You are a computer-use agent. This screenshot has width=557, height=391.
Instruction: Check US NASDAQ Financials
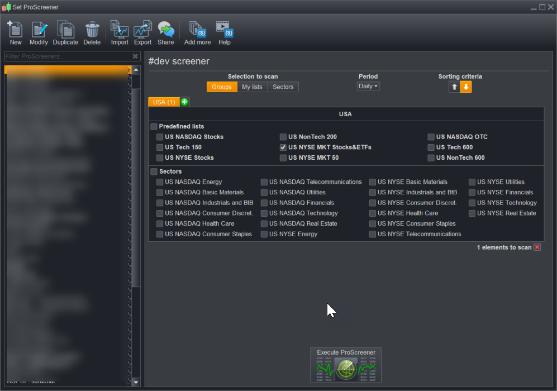pos(264,203)
